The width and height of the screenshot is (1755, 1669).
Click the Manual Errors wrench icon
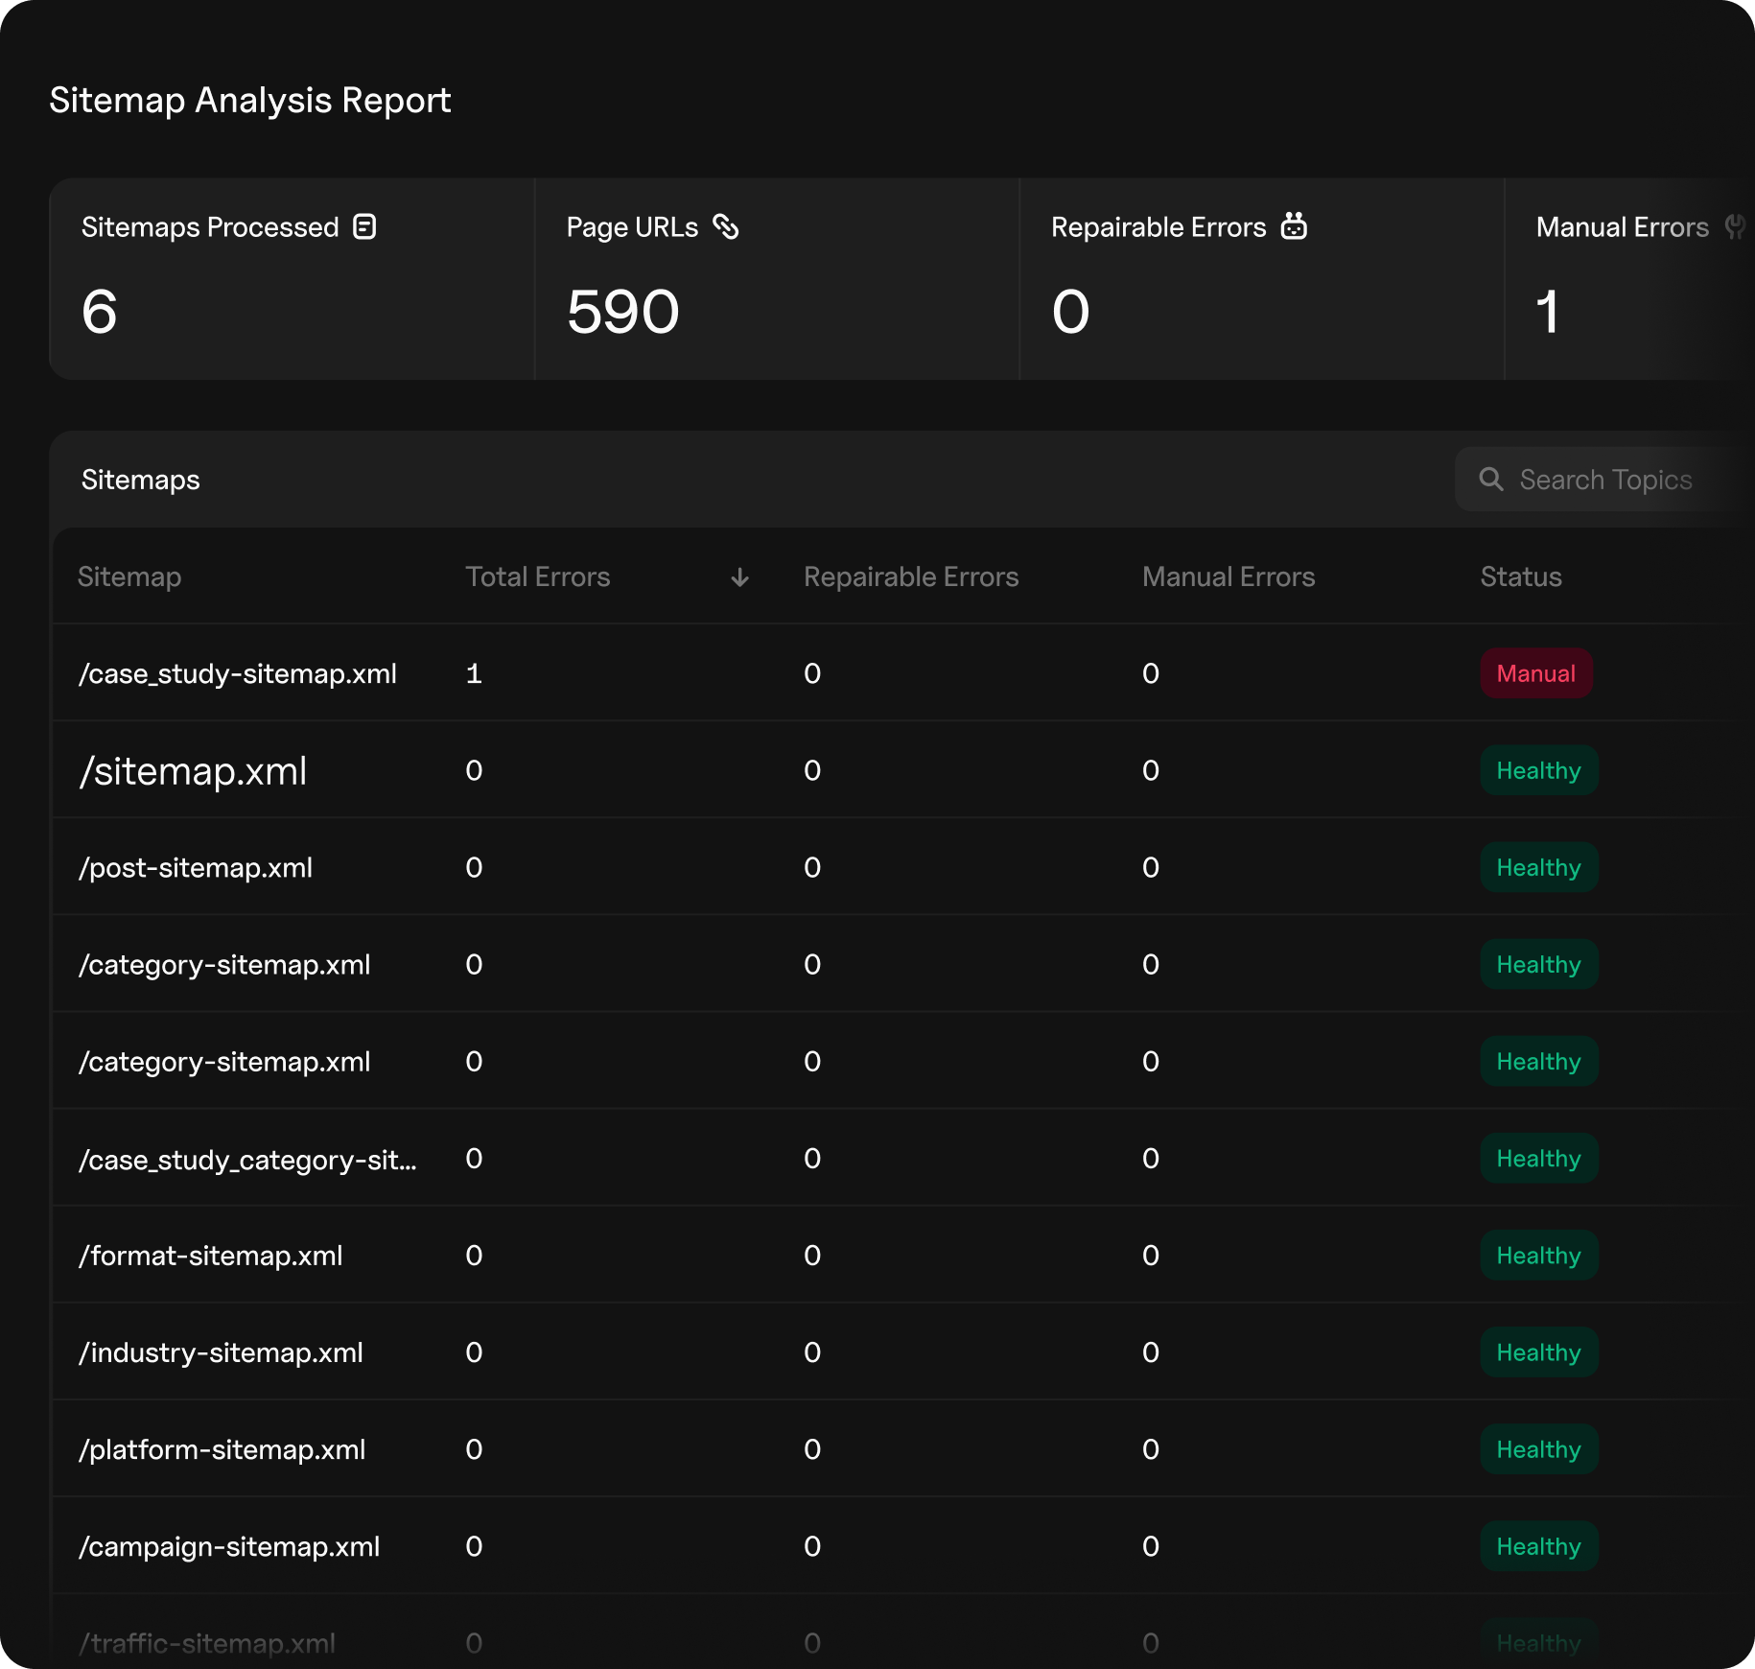click(1735, 226)
